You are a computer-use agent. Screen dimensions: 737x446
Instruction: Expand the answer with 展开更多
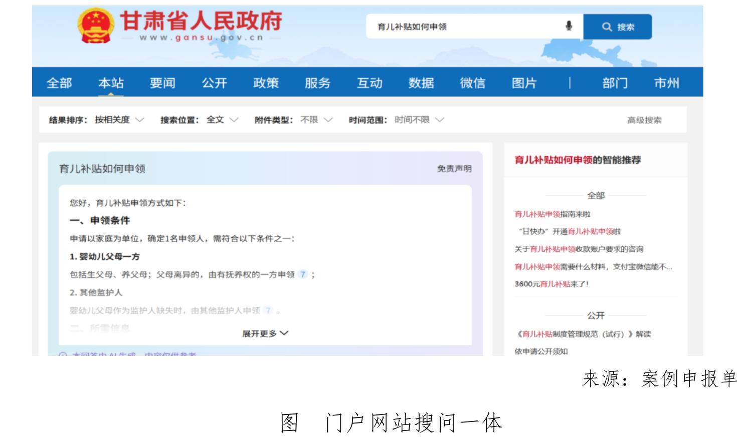(265, 333)
